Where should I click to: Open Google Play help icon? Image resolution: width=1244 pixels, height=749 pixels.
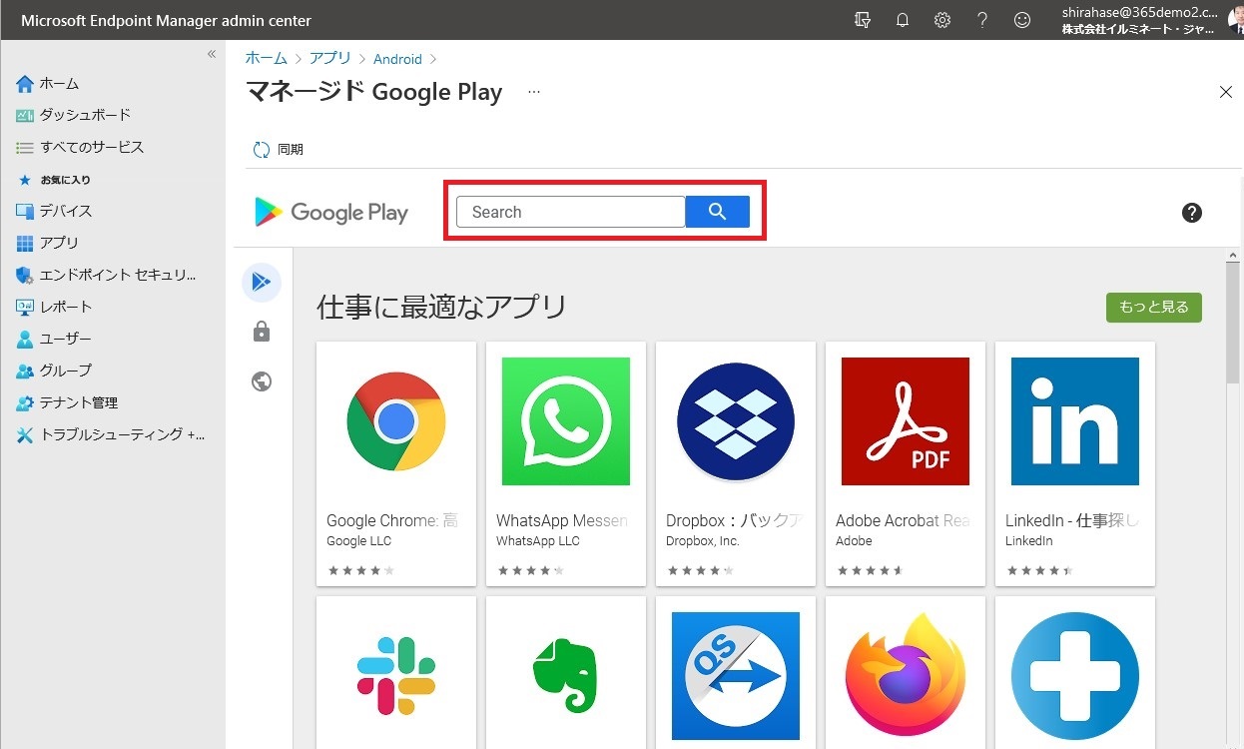coord(1192,212)
